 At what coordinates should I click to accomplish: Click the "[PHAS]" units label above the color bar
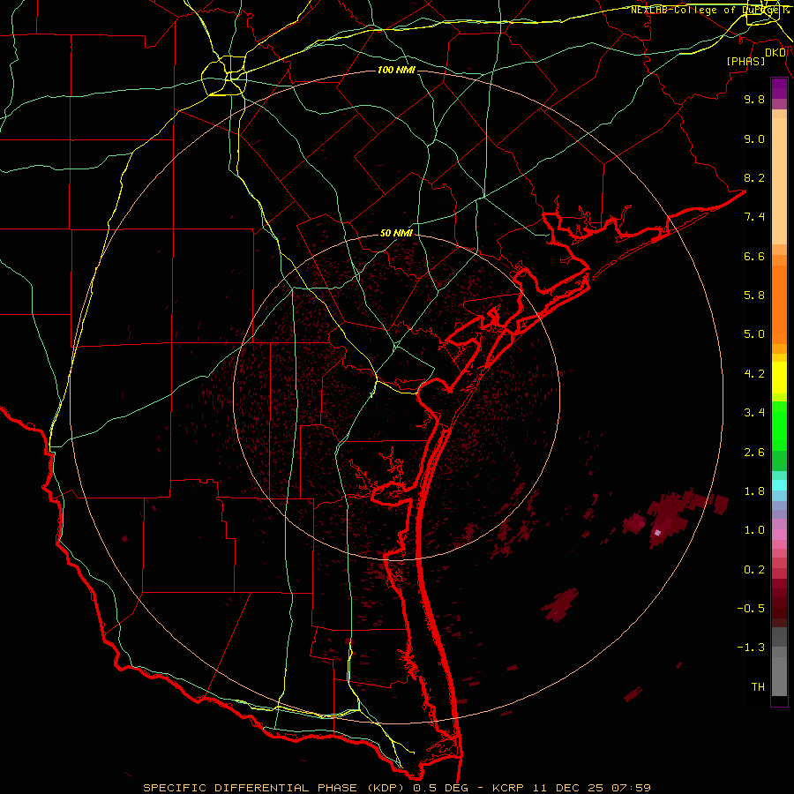745,61
